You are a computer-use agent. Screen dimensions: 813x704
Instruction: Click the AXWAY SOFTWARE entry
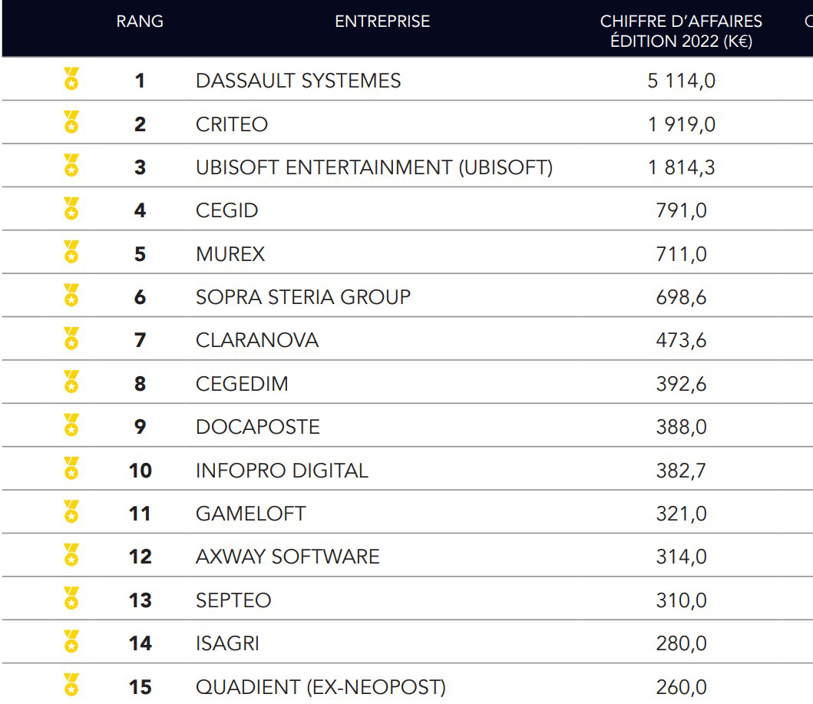click(x=287, y=557)
